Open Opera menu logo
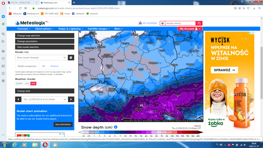Image resolution: width=263 pixels, height=148 pixels. 3,3
